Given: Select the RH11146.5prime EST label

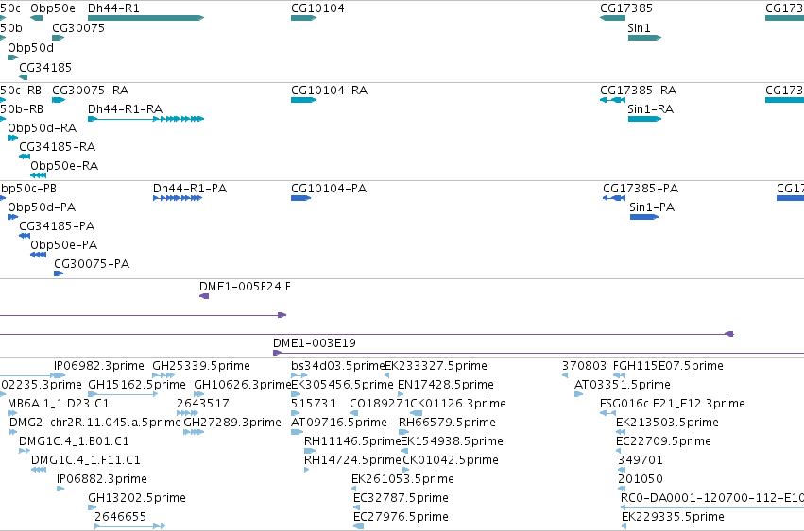Looking at the screenshot, I should (352, 441).
